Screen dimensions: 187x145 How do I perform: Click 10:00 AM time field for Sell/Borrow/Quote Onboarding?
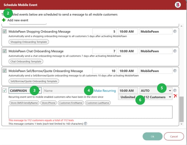pos(128,71)
